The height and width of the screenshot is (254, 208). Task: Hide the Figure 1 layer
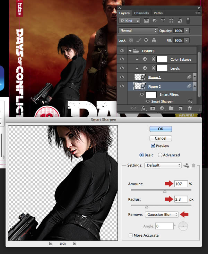[x=122, y=77]
